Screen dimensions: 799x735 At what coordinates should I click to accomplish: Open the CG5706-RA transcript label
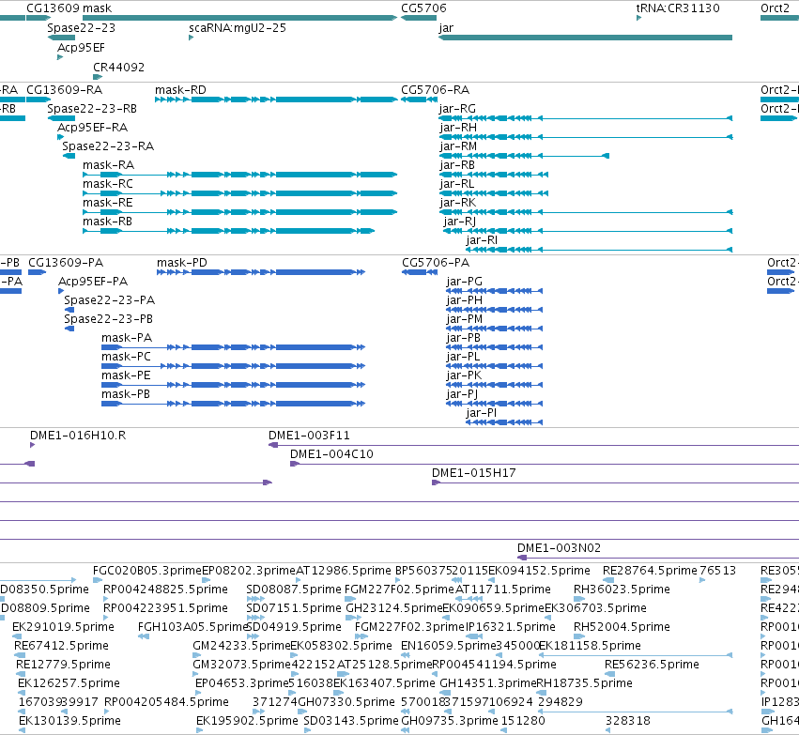(x=435, y=90)
